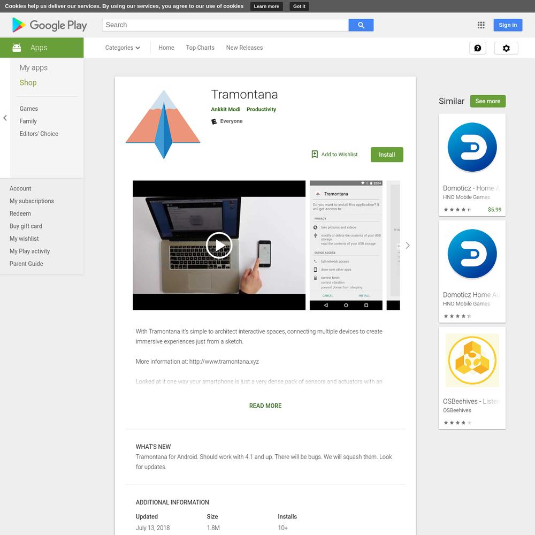Open the Domoticz - Home app icon
This screenshot has width=535, height=535.
[472, 147]
